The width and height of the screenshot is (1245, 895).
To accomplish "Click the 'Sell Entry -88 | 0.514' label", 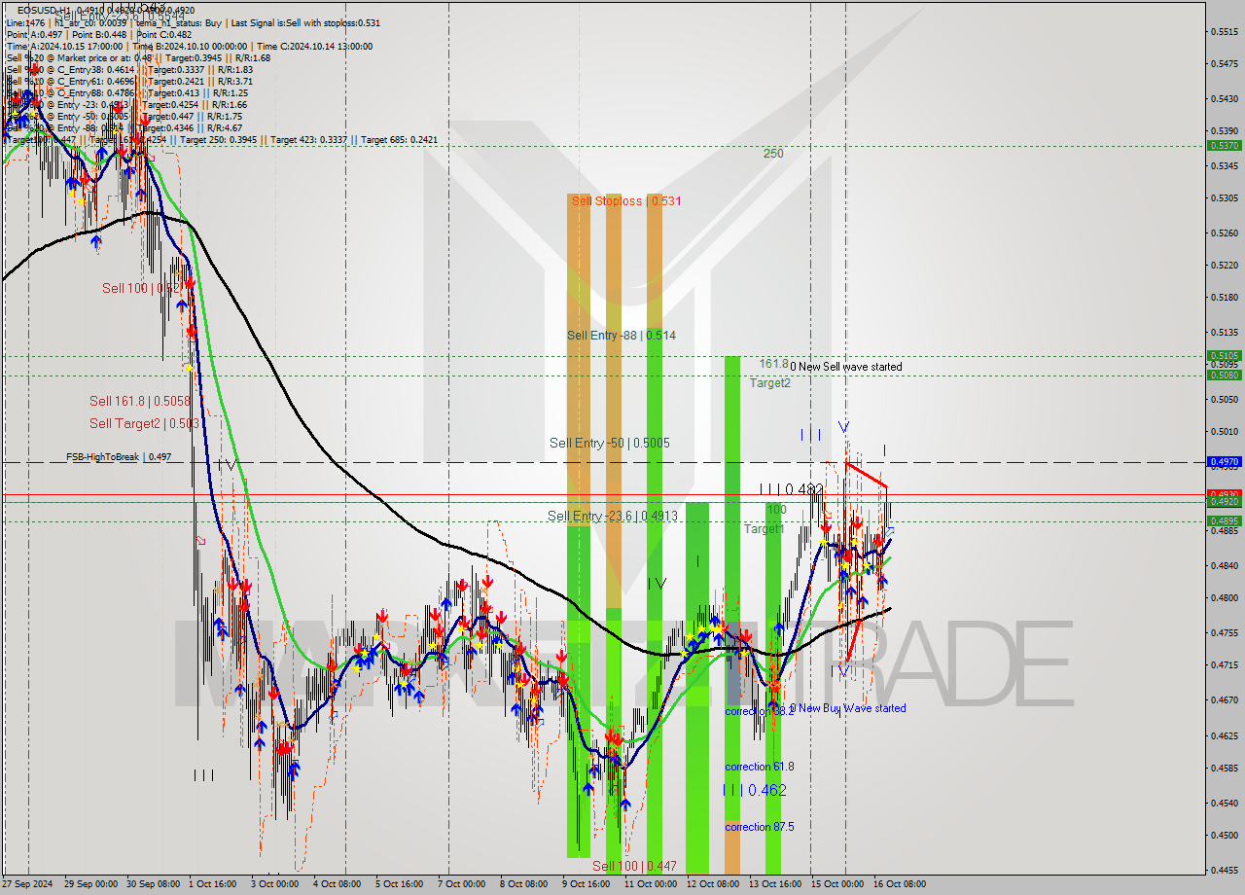I will click(x=621, y=336).
